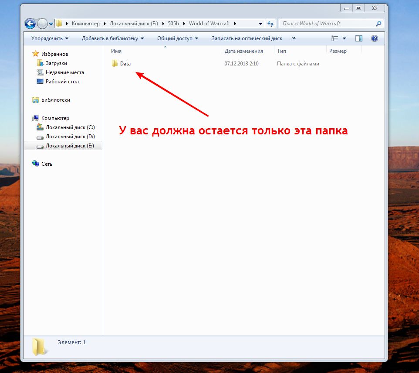Expand arrow after Локальный диск (E:) breadcrumb
Image resolution: width=419 pixels, height=373 pixels.
pos(163,24)
